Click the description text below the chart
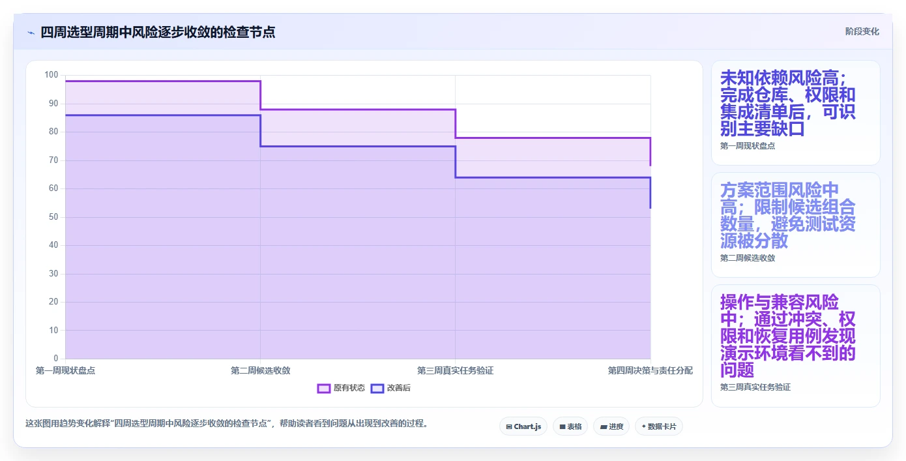The image size is (906, 461). coord(227,423)
